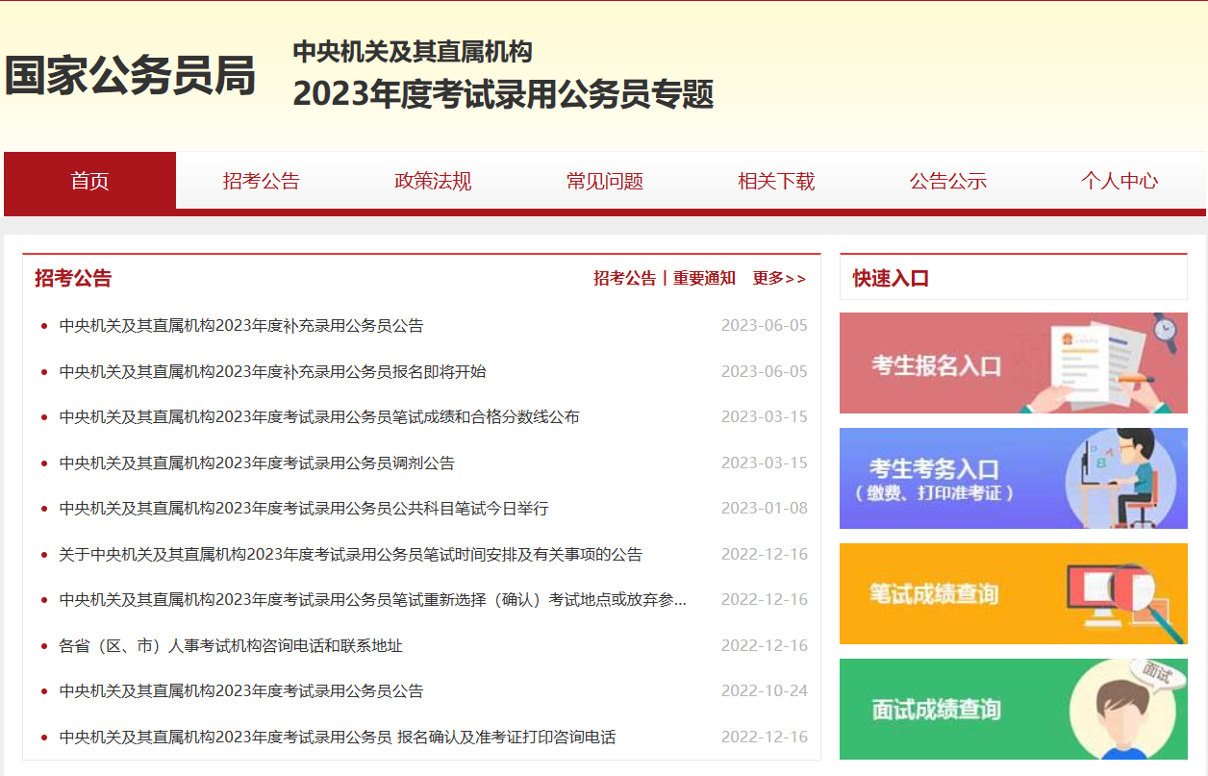The height and width of the screenshot is (776, 1208).
Task: Click the 2023年度考试录用公务员专题 heading
Action: pyautogui.click(x=503, y=94)
